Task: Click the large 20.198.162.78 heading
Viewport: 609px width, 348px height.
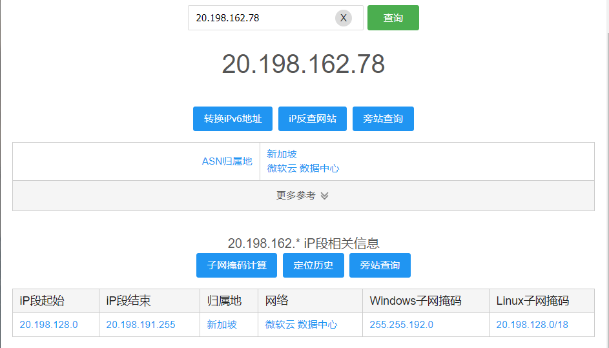Action: (304, 64)
